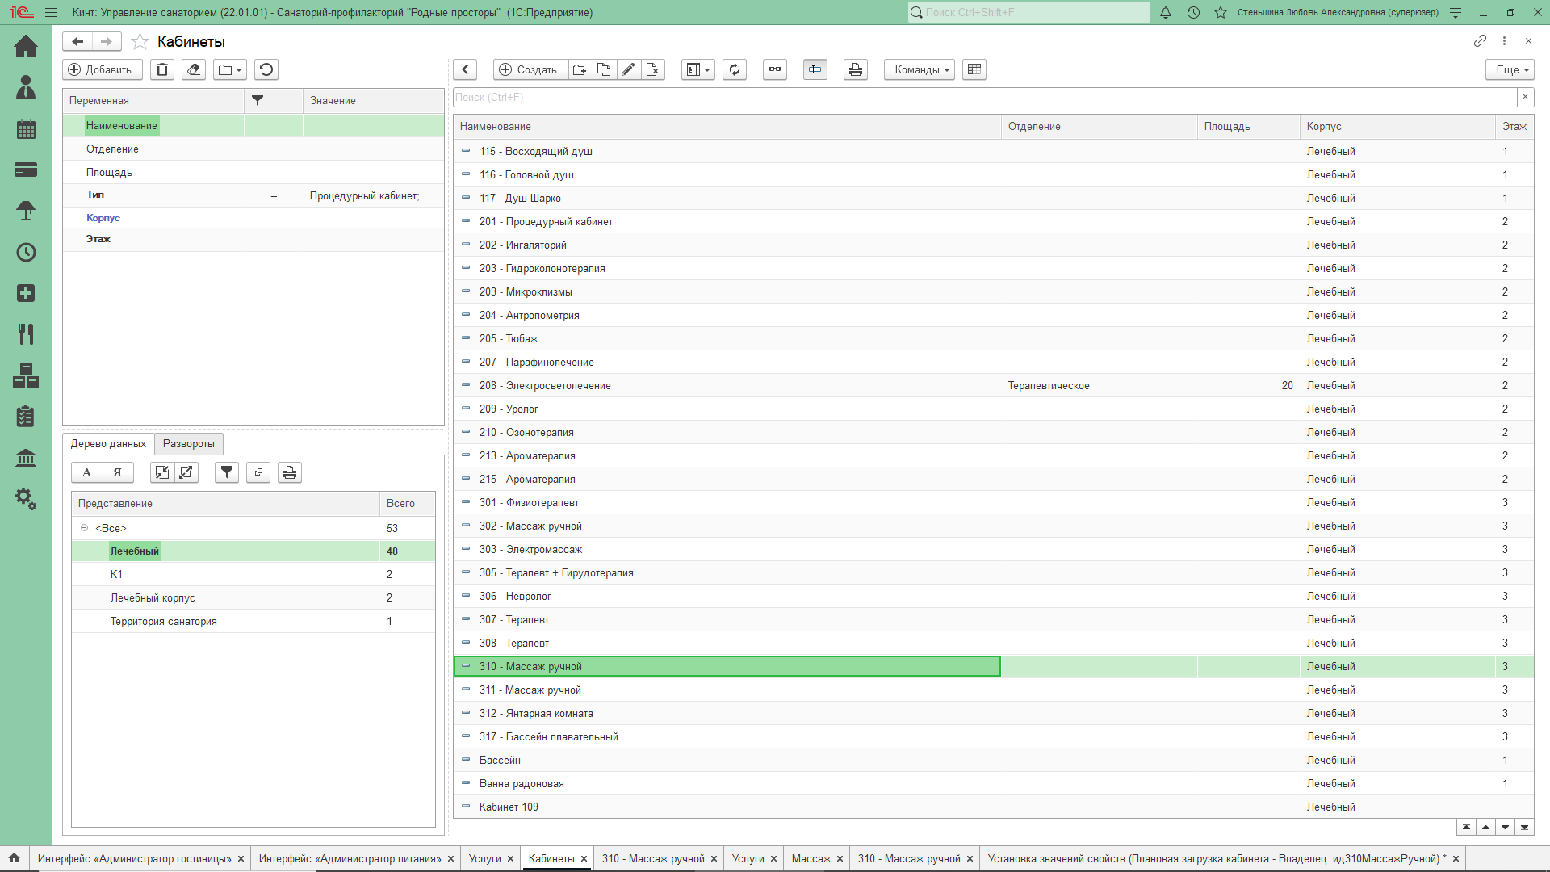Click the Добавить button

click(102, 69)
